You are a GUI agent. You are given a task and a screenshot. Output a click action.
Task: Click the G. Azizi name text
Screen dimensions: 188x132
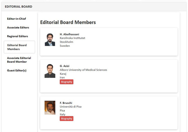[65, 66]
